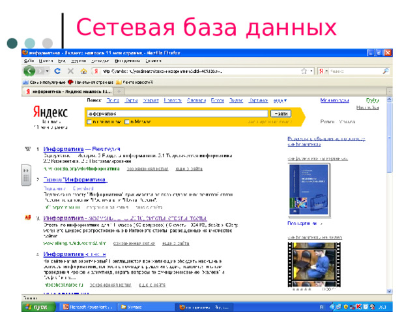Screen dimensions: 417x312
Task: Toggle the 'в найденном' checkbox
Action: 89,122
